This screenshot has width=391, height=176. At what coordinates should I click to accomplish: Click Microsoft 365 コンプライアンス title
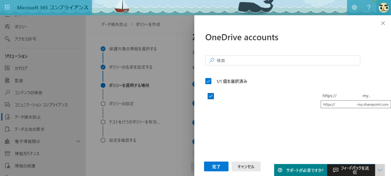[52, 7]
